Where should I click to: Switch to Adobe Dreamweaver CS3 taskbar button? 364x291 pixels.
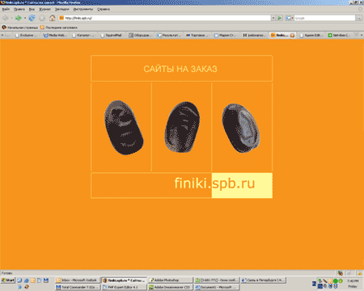point(171,287)
